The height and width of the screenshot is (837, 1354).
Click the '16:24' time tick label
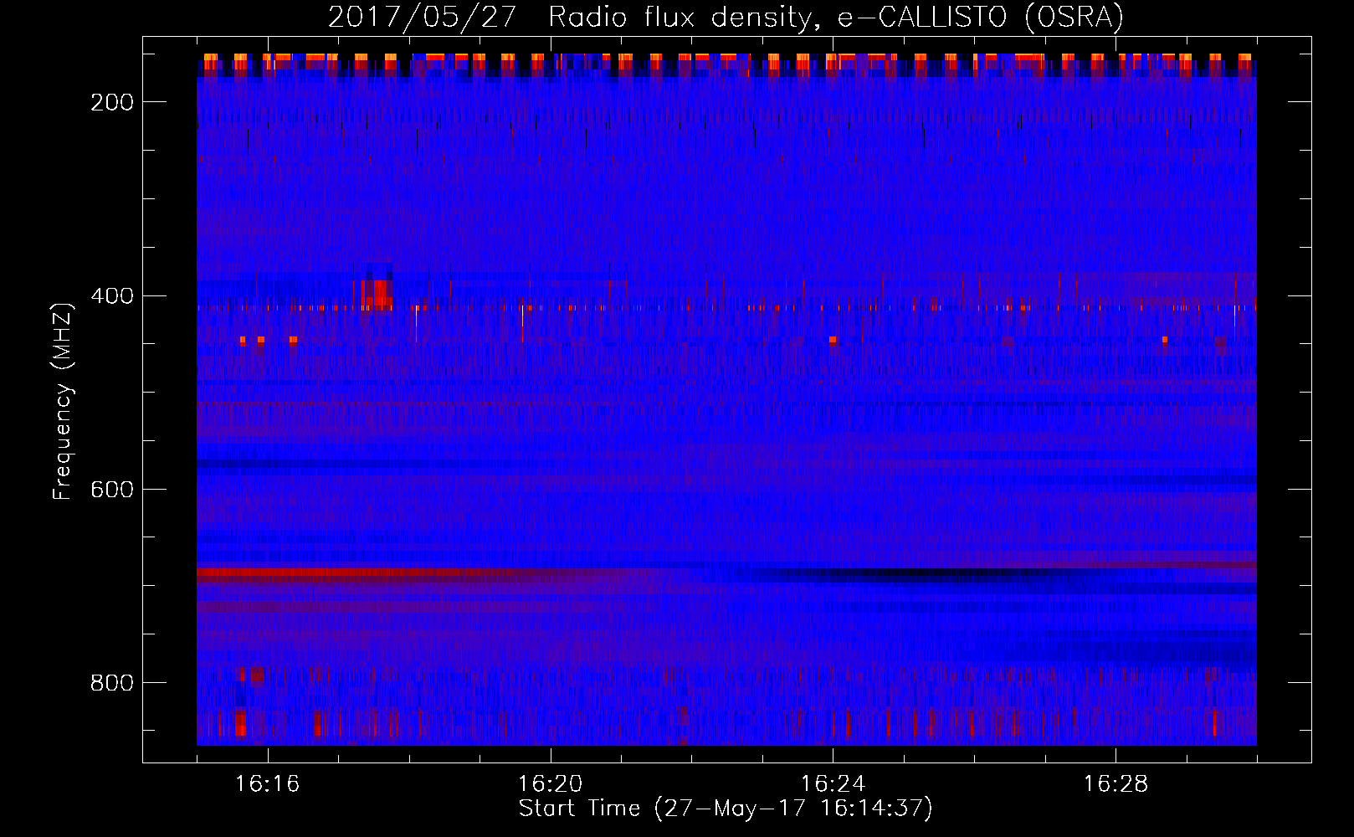pyautogui.click(x=833, y=784)
